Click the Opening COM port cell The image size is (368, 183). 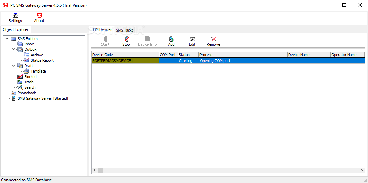[x=243, y=61]
